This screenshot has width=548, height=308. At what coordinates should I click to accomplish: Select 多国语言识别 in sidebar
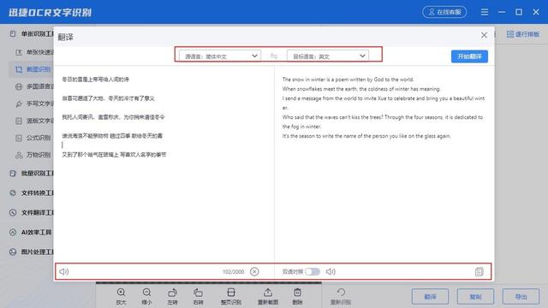tap(34, 86)
